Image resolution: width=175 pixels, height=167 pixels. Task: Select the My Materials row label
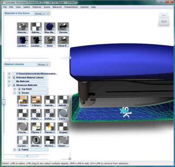tap(23, 82)
